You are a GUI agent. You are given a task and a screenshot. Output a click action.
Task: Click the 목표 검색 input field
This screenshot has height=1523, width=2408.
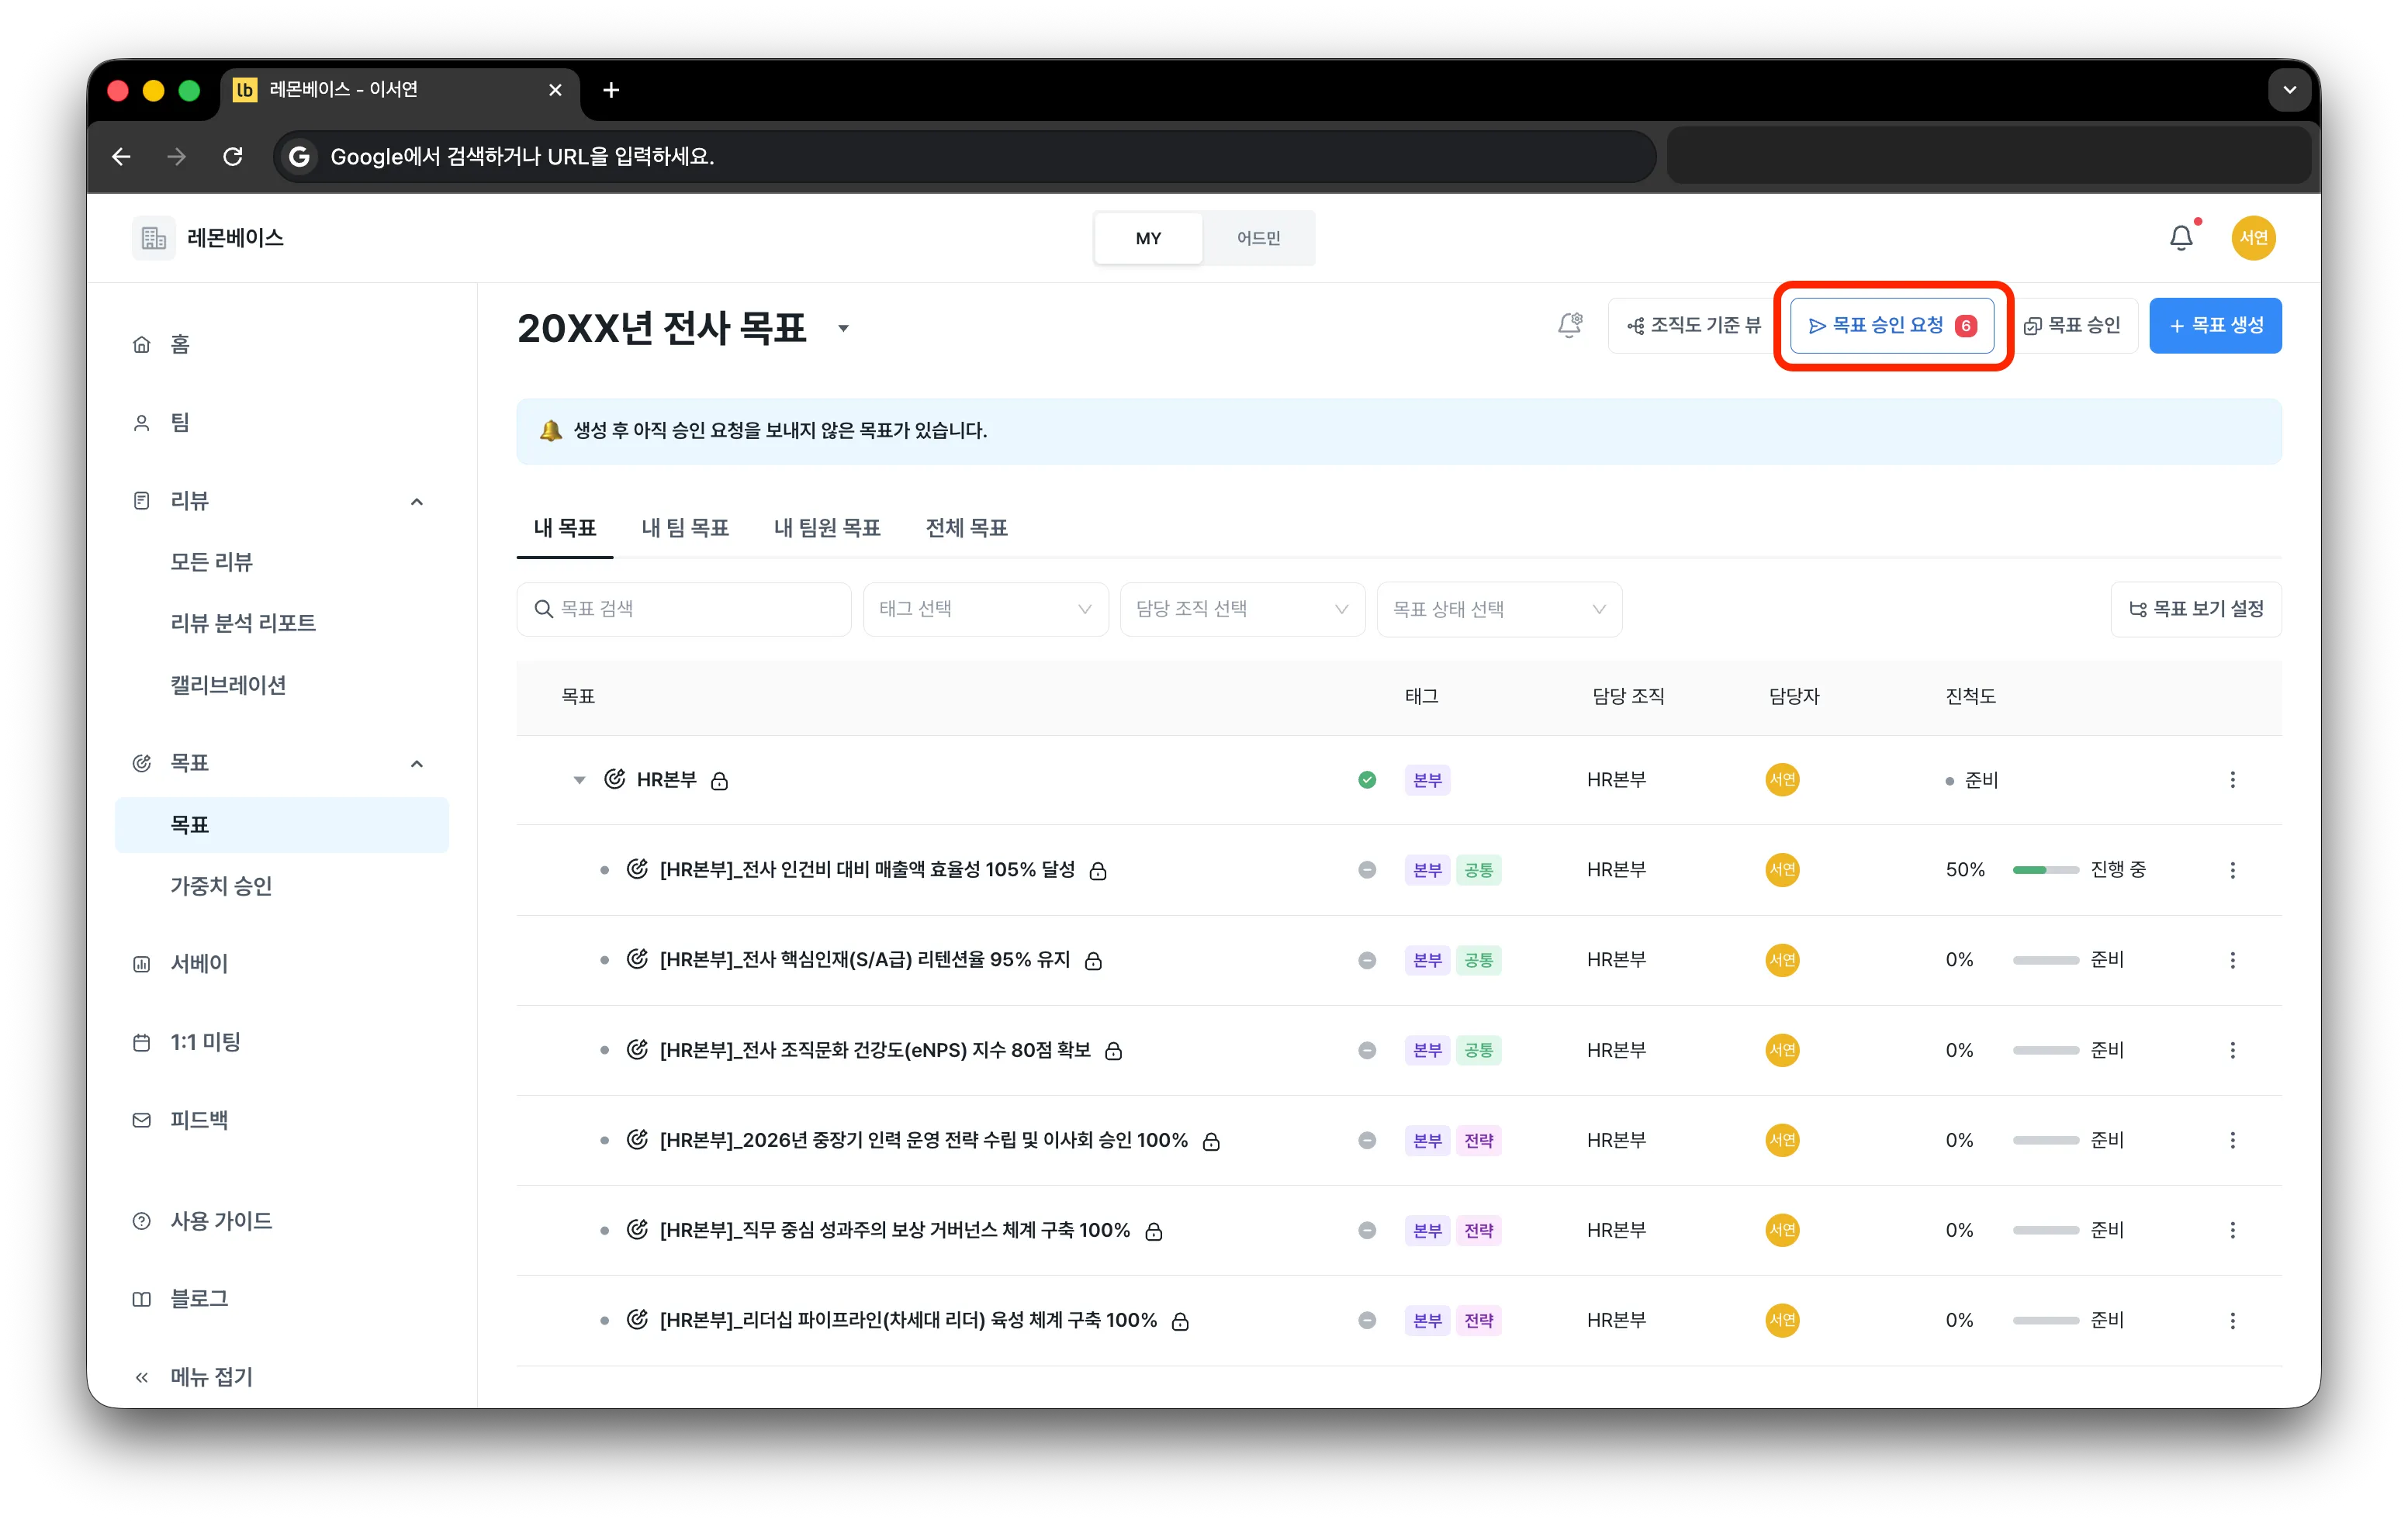(684, 609)
